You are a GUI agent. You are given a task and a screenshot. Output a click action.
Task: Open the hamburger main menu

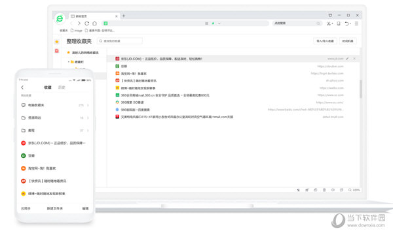356,23
